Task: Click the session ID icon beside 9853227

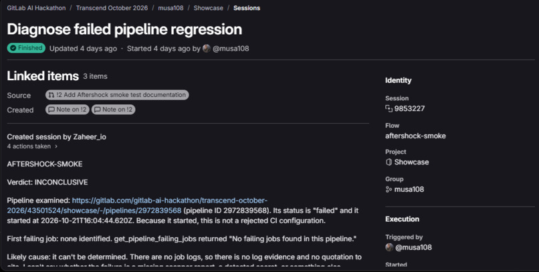Action: pos(389,109)
